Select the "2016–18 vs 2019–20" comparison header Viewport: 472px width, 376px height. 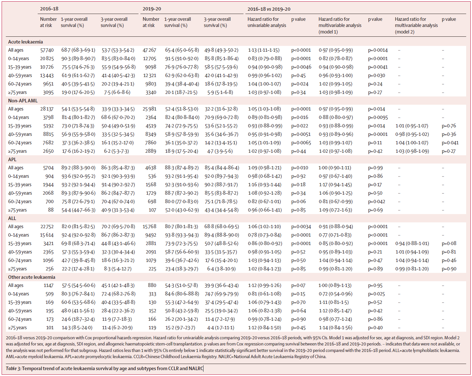point(269,9)
